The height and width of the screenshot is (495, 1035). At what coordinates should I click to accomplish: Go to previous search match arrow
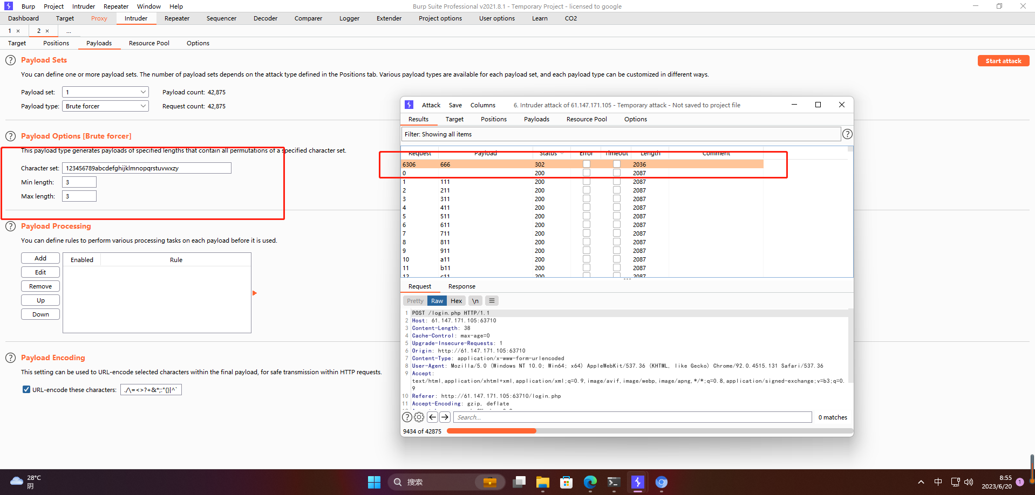(432, 417)
